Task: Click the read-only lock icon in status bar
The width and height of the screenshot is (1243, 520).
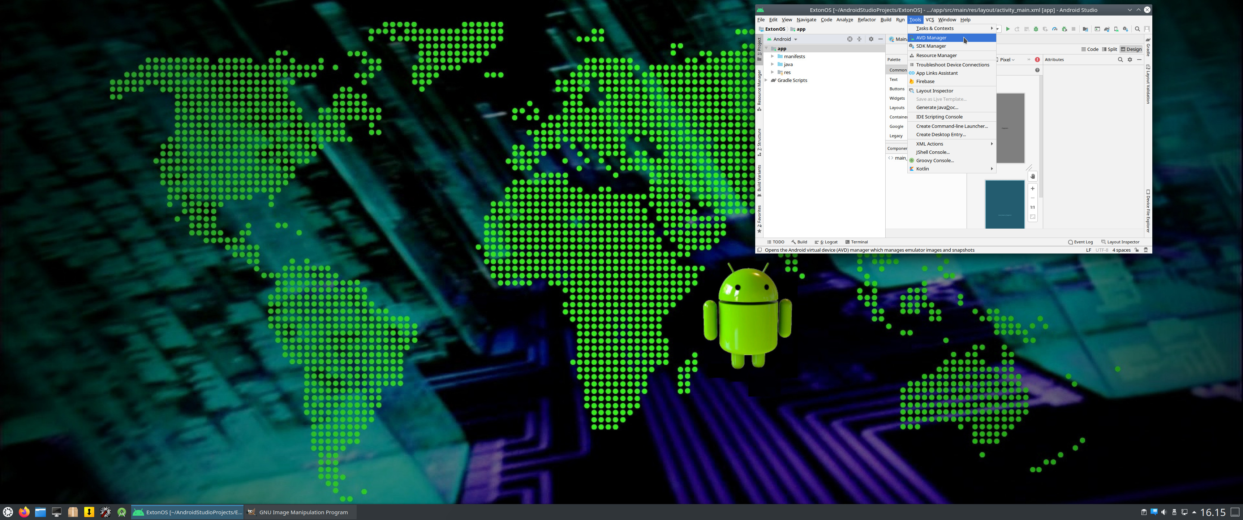Action: (1137, 250)
